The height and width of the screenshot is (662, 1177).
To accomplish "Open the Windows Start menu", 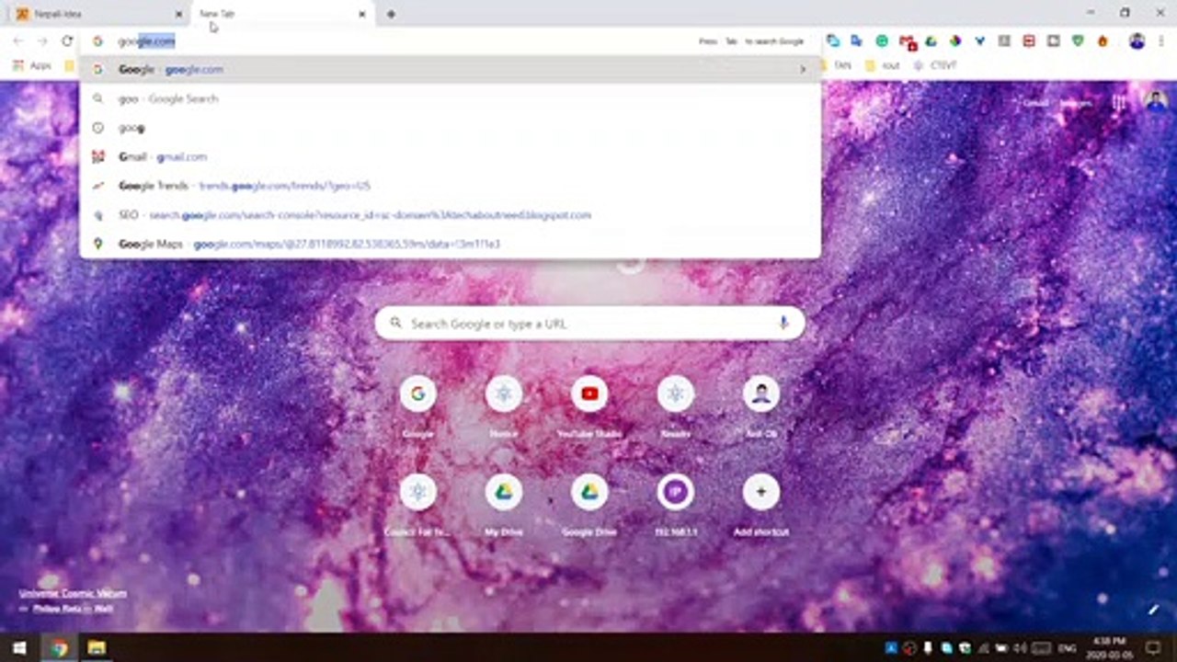I will 19,648.
